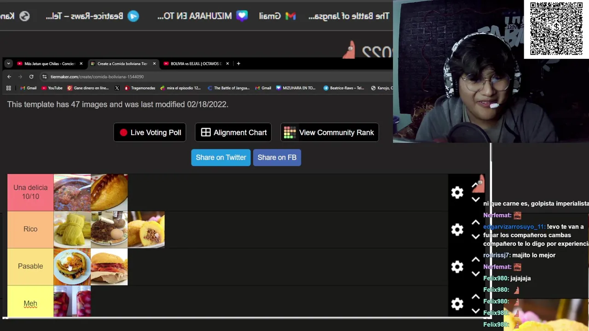
Task: Open the X (Twitter) bookmark icon
Action: 117,88
